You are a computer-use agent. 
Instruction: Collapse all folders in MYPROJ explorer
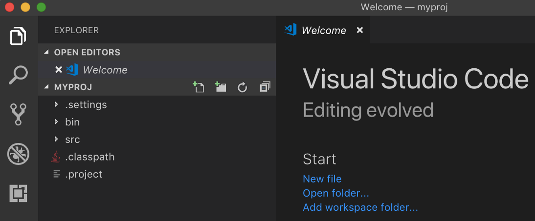coord(265,87)
